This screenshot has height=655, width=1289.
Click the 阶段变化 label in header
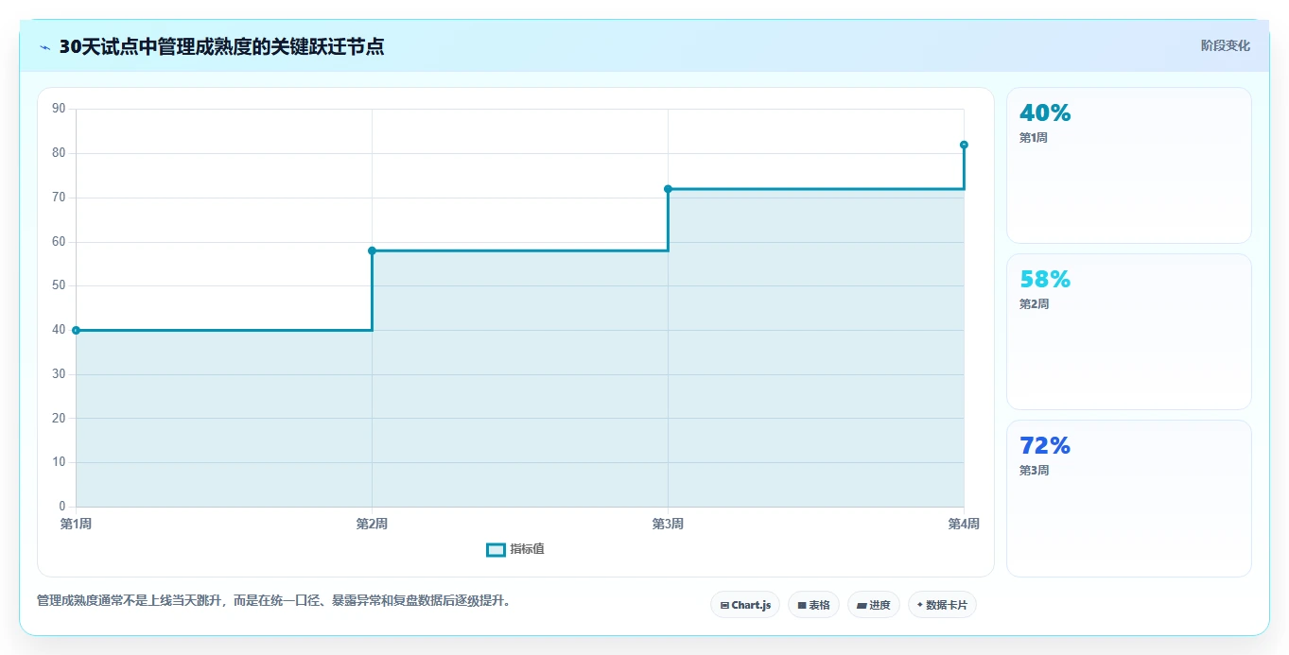pos(1226,45)
